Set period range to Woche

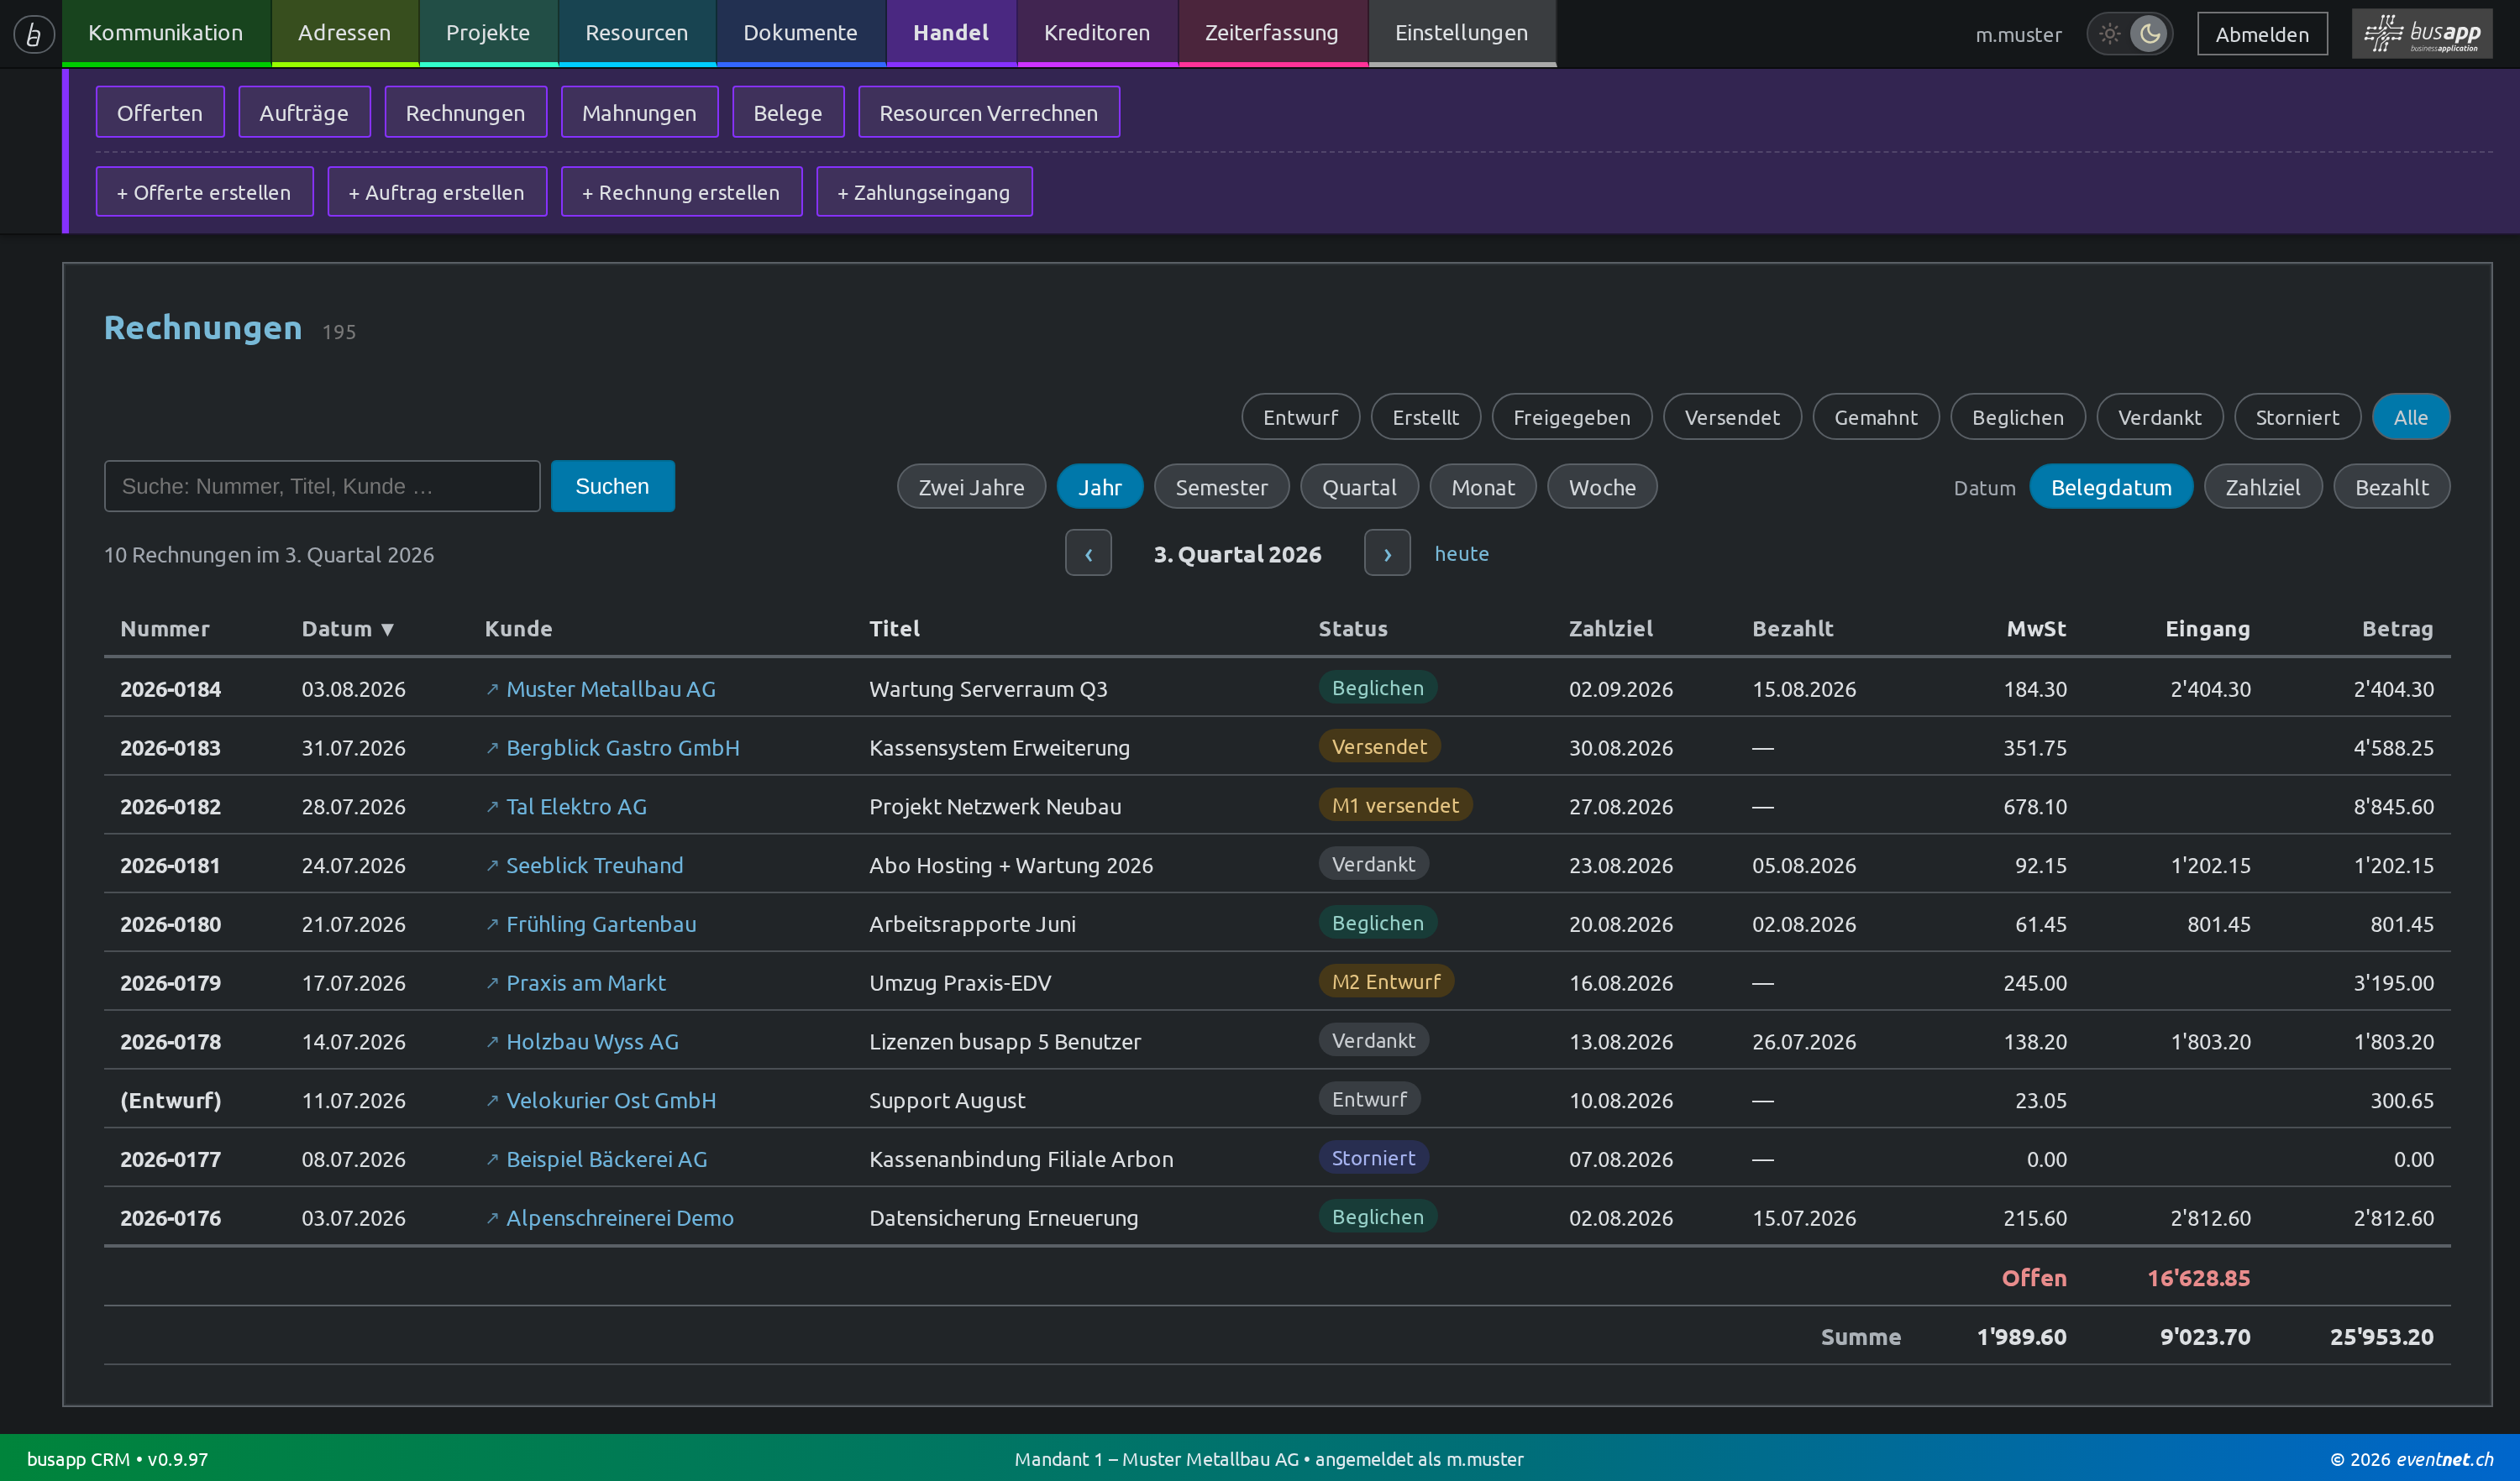coord(1601,488)
